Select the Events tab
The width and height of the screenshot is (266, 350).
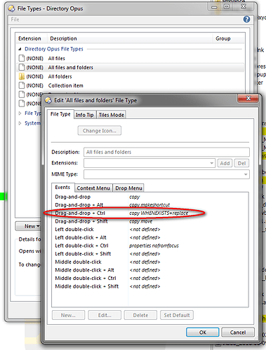tap(62, 188)
